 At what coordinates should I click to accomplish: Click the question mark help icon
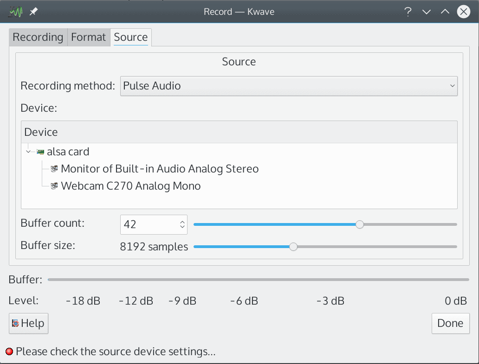click(x=408, y=12)
